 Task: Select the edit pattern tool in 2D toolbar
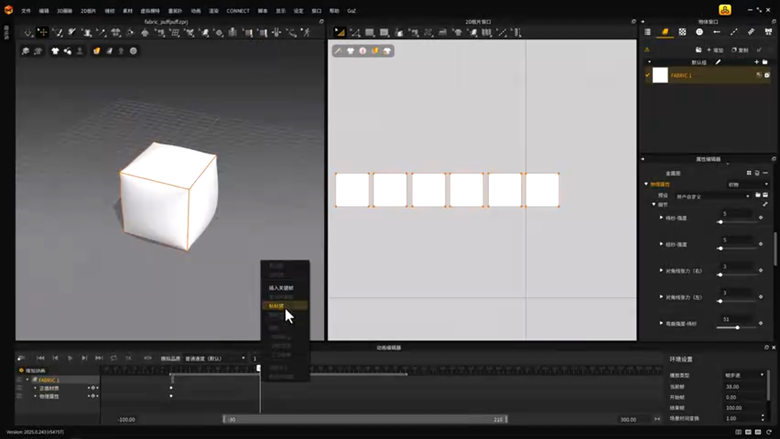point(355,32)
